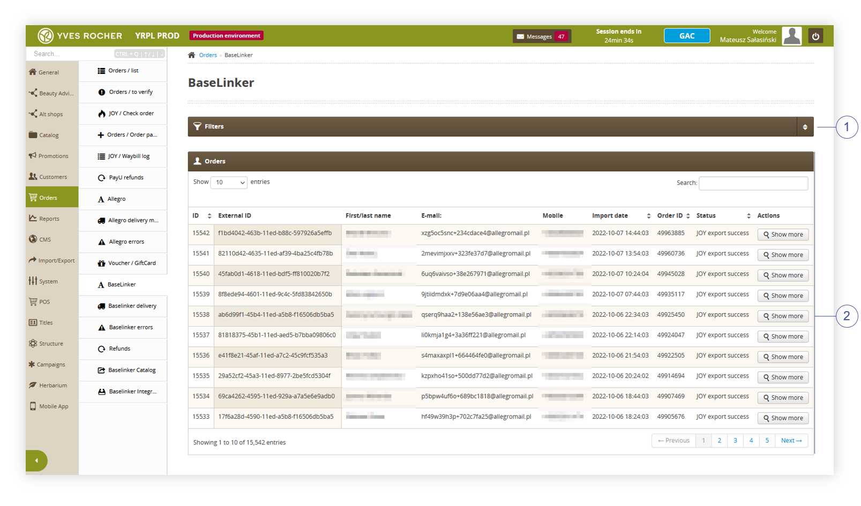This screenshot has height=506, width=861.
Task: Open Baselinker delivery submenu item
Action: pos(123,306)
